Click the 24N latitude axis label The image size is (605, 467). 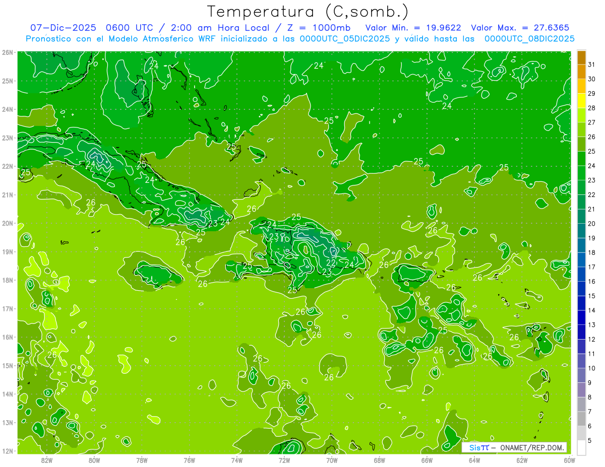pyautogui.click(x=8, y=109)
